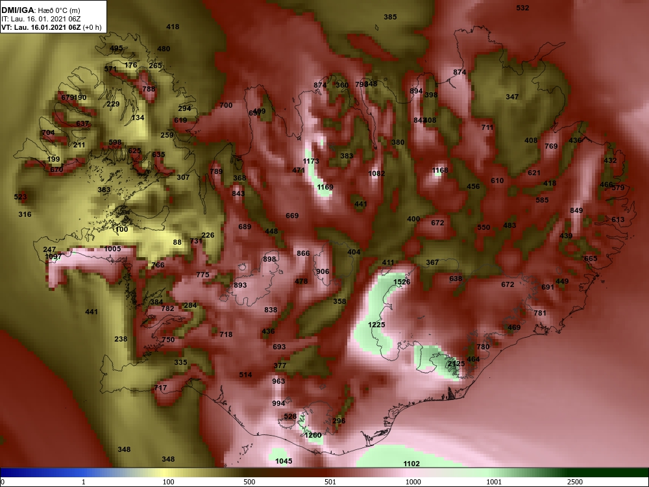Click the map value '1169'
This screenshot has width=649, height=487.
click(325, 187)
